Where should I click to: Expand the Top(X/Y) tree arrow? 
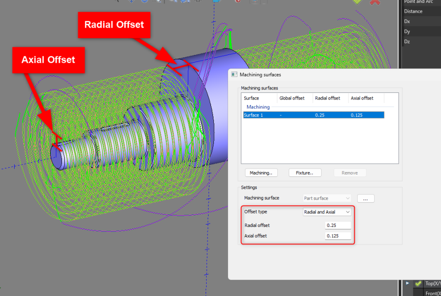407,283
